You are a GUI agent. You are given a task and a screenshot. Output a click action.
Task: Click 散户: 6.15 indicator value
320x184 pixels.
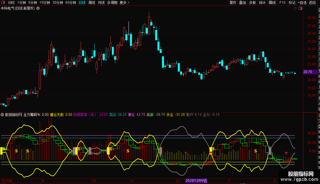pyautogui.click(x=194, y=115)
